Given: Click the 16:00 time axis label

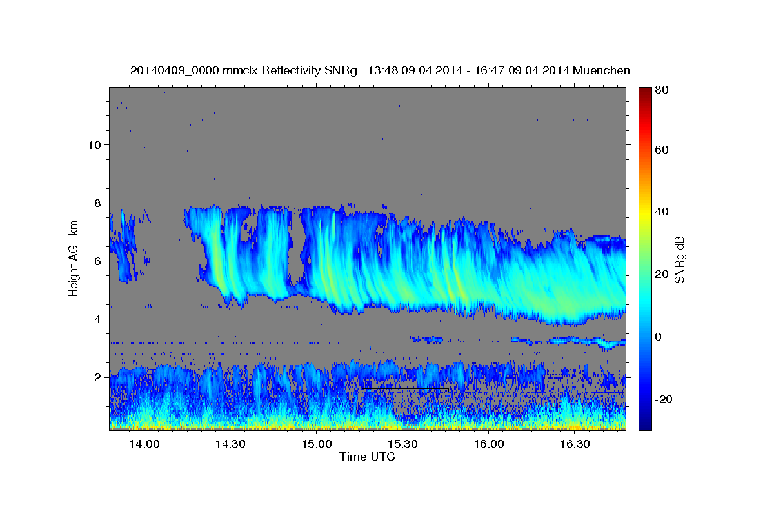Looking at the screenshot, I should pyautogui.click(x=489, y=444).
